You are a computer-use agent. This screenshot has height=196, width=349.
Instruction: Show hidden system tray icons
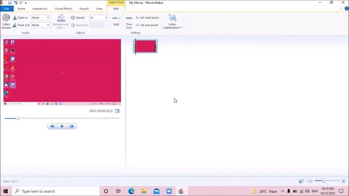coord(282,191)
